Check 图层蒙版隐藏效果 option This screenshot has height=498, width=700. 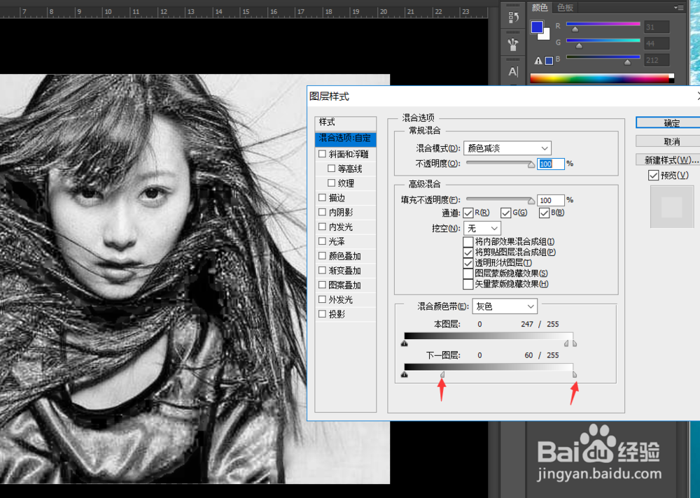point(468,273)
